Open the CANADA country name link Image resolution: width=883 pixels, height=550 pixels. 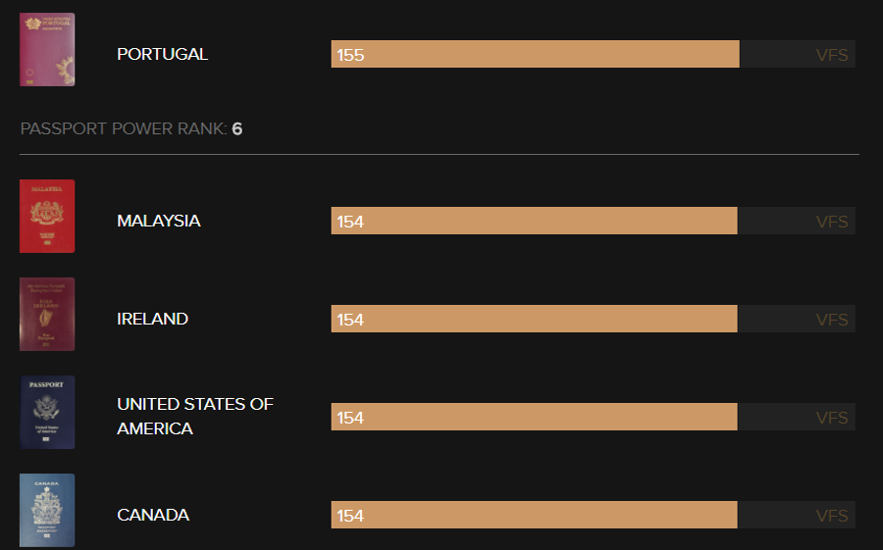[153, 515]
